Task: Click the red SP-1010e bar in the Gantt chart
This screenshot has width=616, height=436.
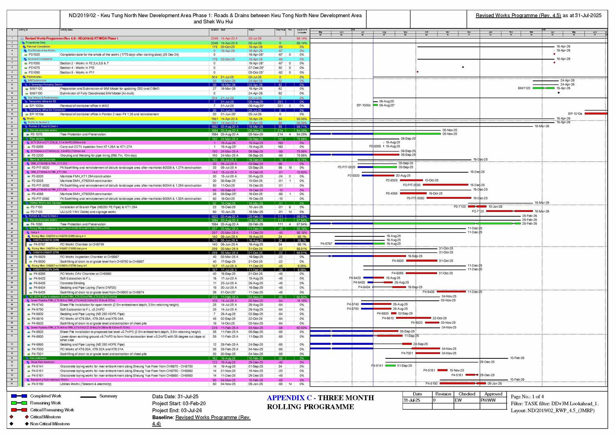Action: (595, 113)
